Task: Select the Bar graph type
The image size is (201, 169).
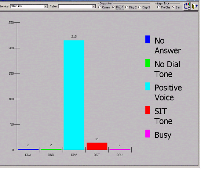Action: [173, 7]
